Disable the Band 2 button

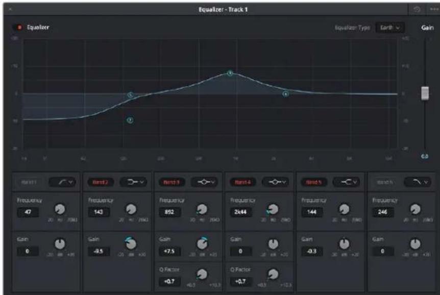tap(100, 182)
